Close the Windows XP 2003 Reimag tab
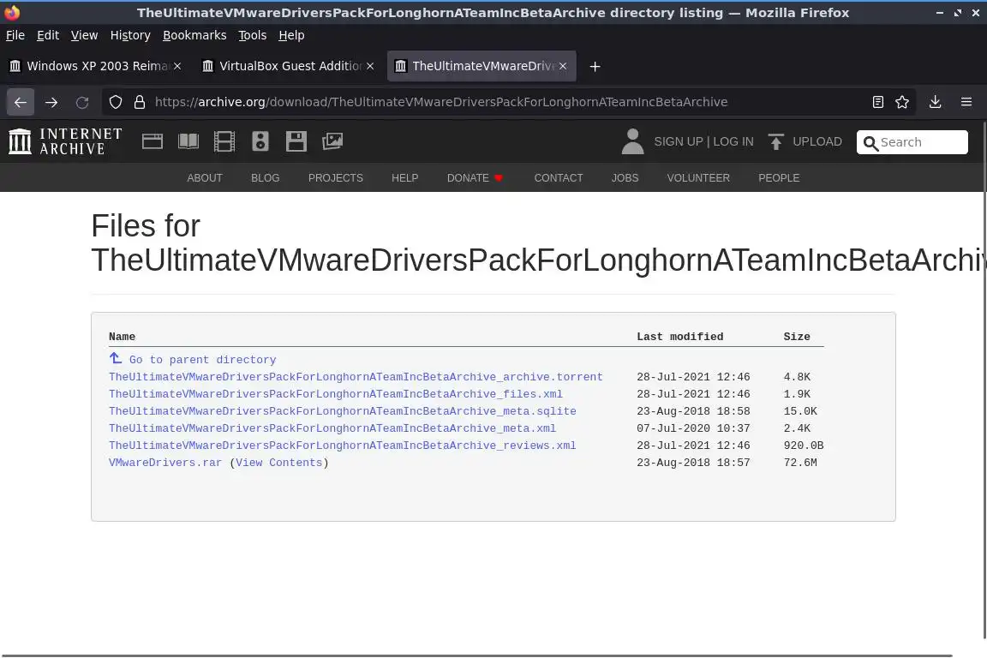This screenshot has width=987, height=658. pos(177,66)
